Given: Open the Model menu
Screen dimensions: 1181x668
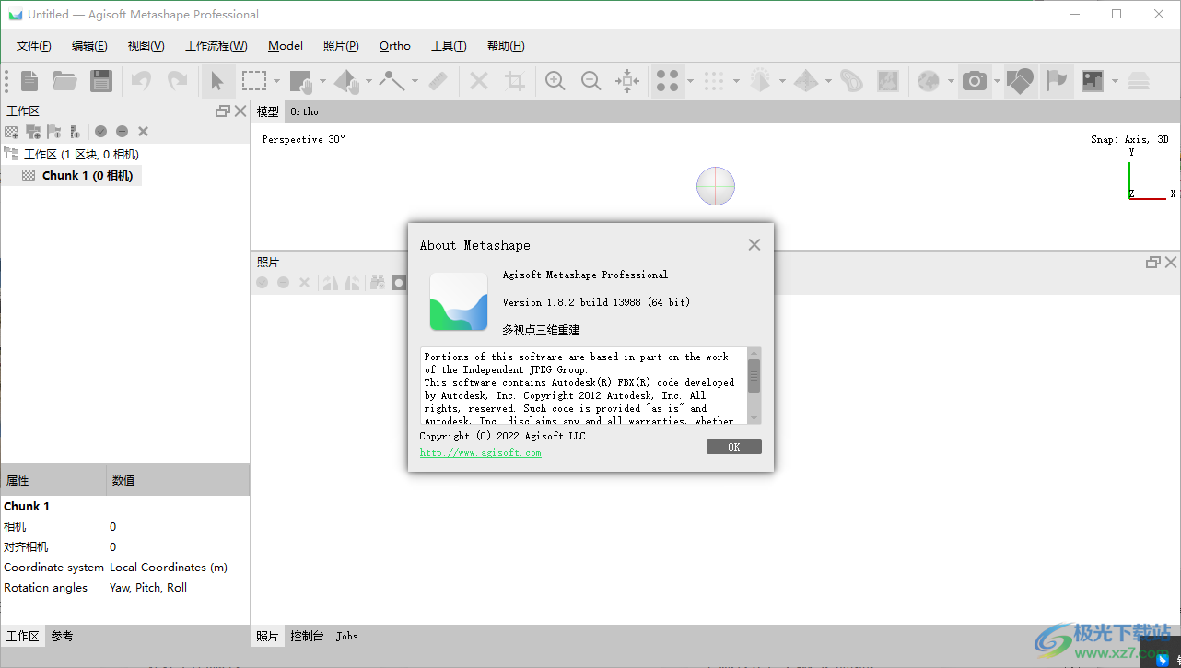Looking at the screenshot, I should pyautogui.click(x=286, y=46).
